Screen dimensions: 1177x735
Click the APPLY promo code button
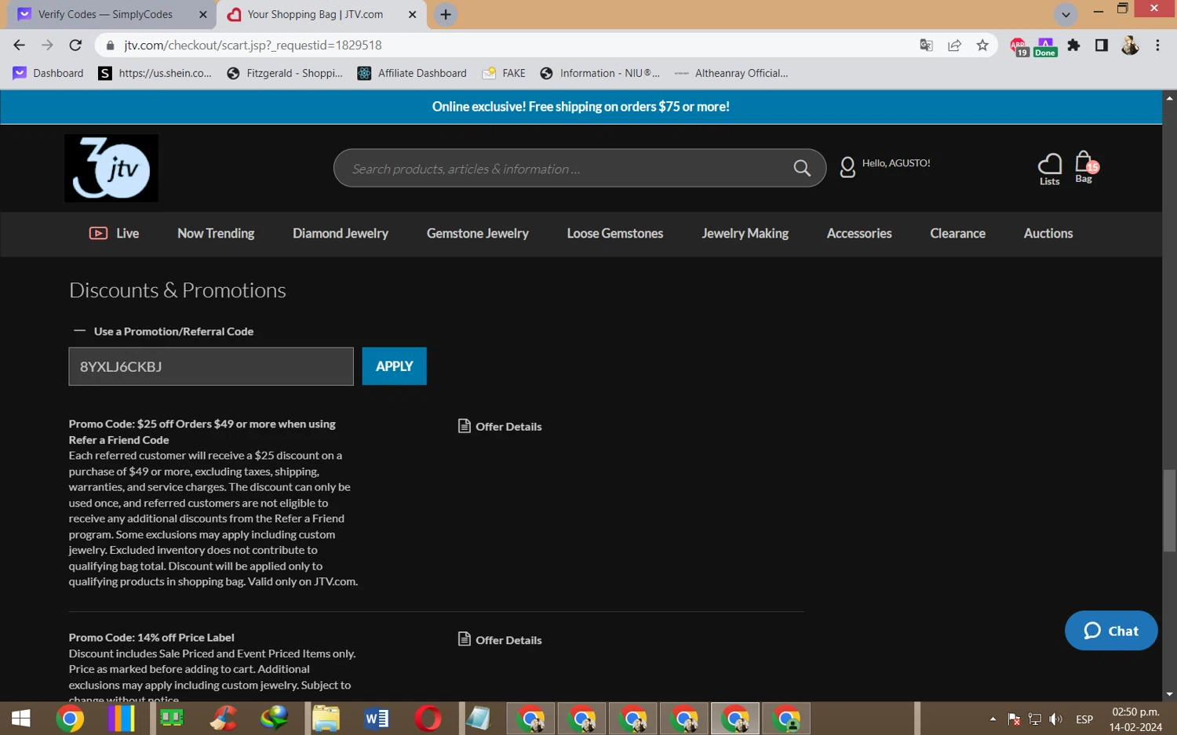[x=394, y=366]
